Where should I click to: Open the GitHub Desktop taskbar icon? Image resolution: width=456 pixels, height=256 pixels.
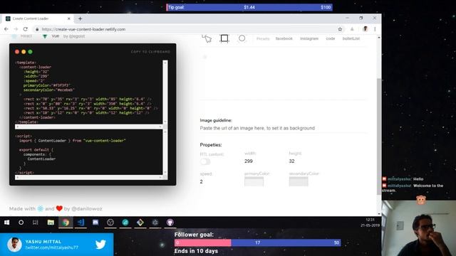(170, 223)
